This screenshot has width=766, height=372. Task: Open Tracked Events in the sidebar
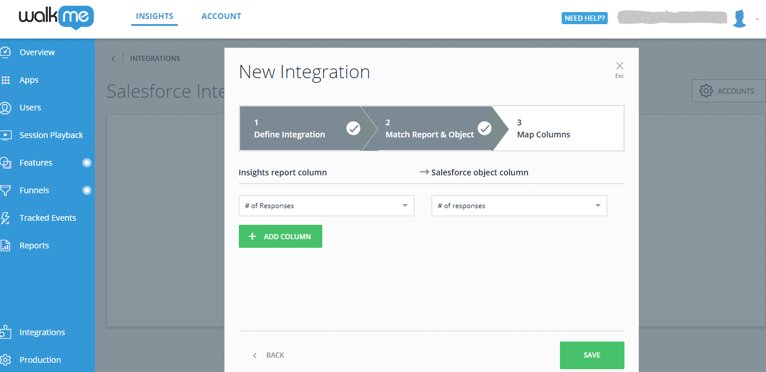click(47, 218)
